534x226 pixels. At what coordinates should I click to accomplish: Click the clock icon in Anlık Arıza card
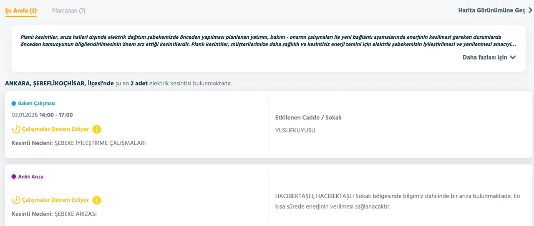click(x=16, y=200)
